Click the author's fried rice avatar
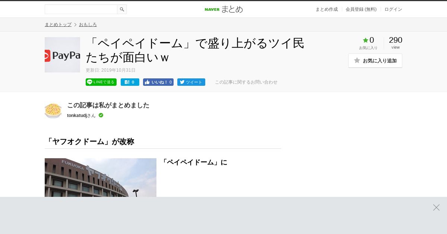Image resolution: width=447 pixels, height=234 pixels. (53, 110)
